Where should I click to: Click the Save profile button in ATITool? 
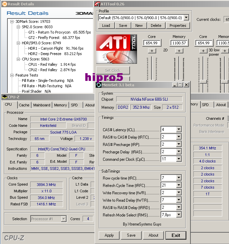pyautogui.click(x=123, y=26)
